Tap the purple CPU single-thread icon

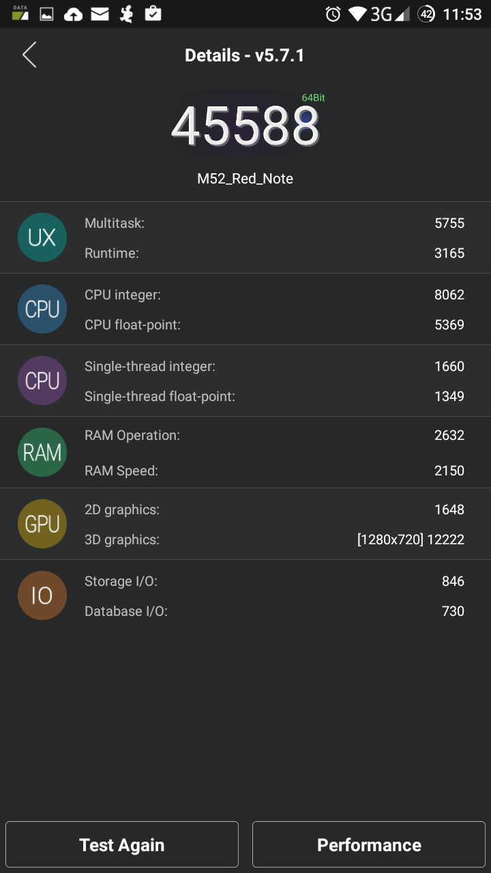42,381
